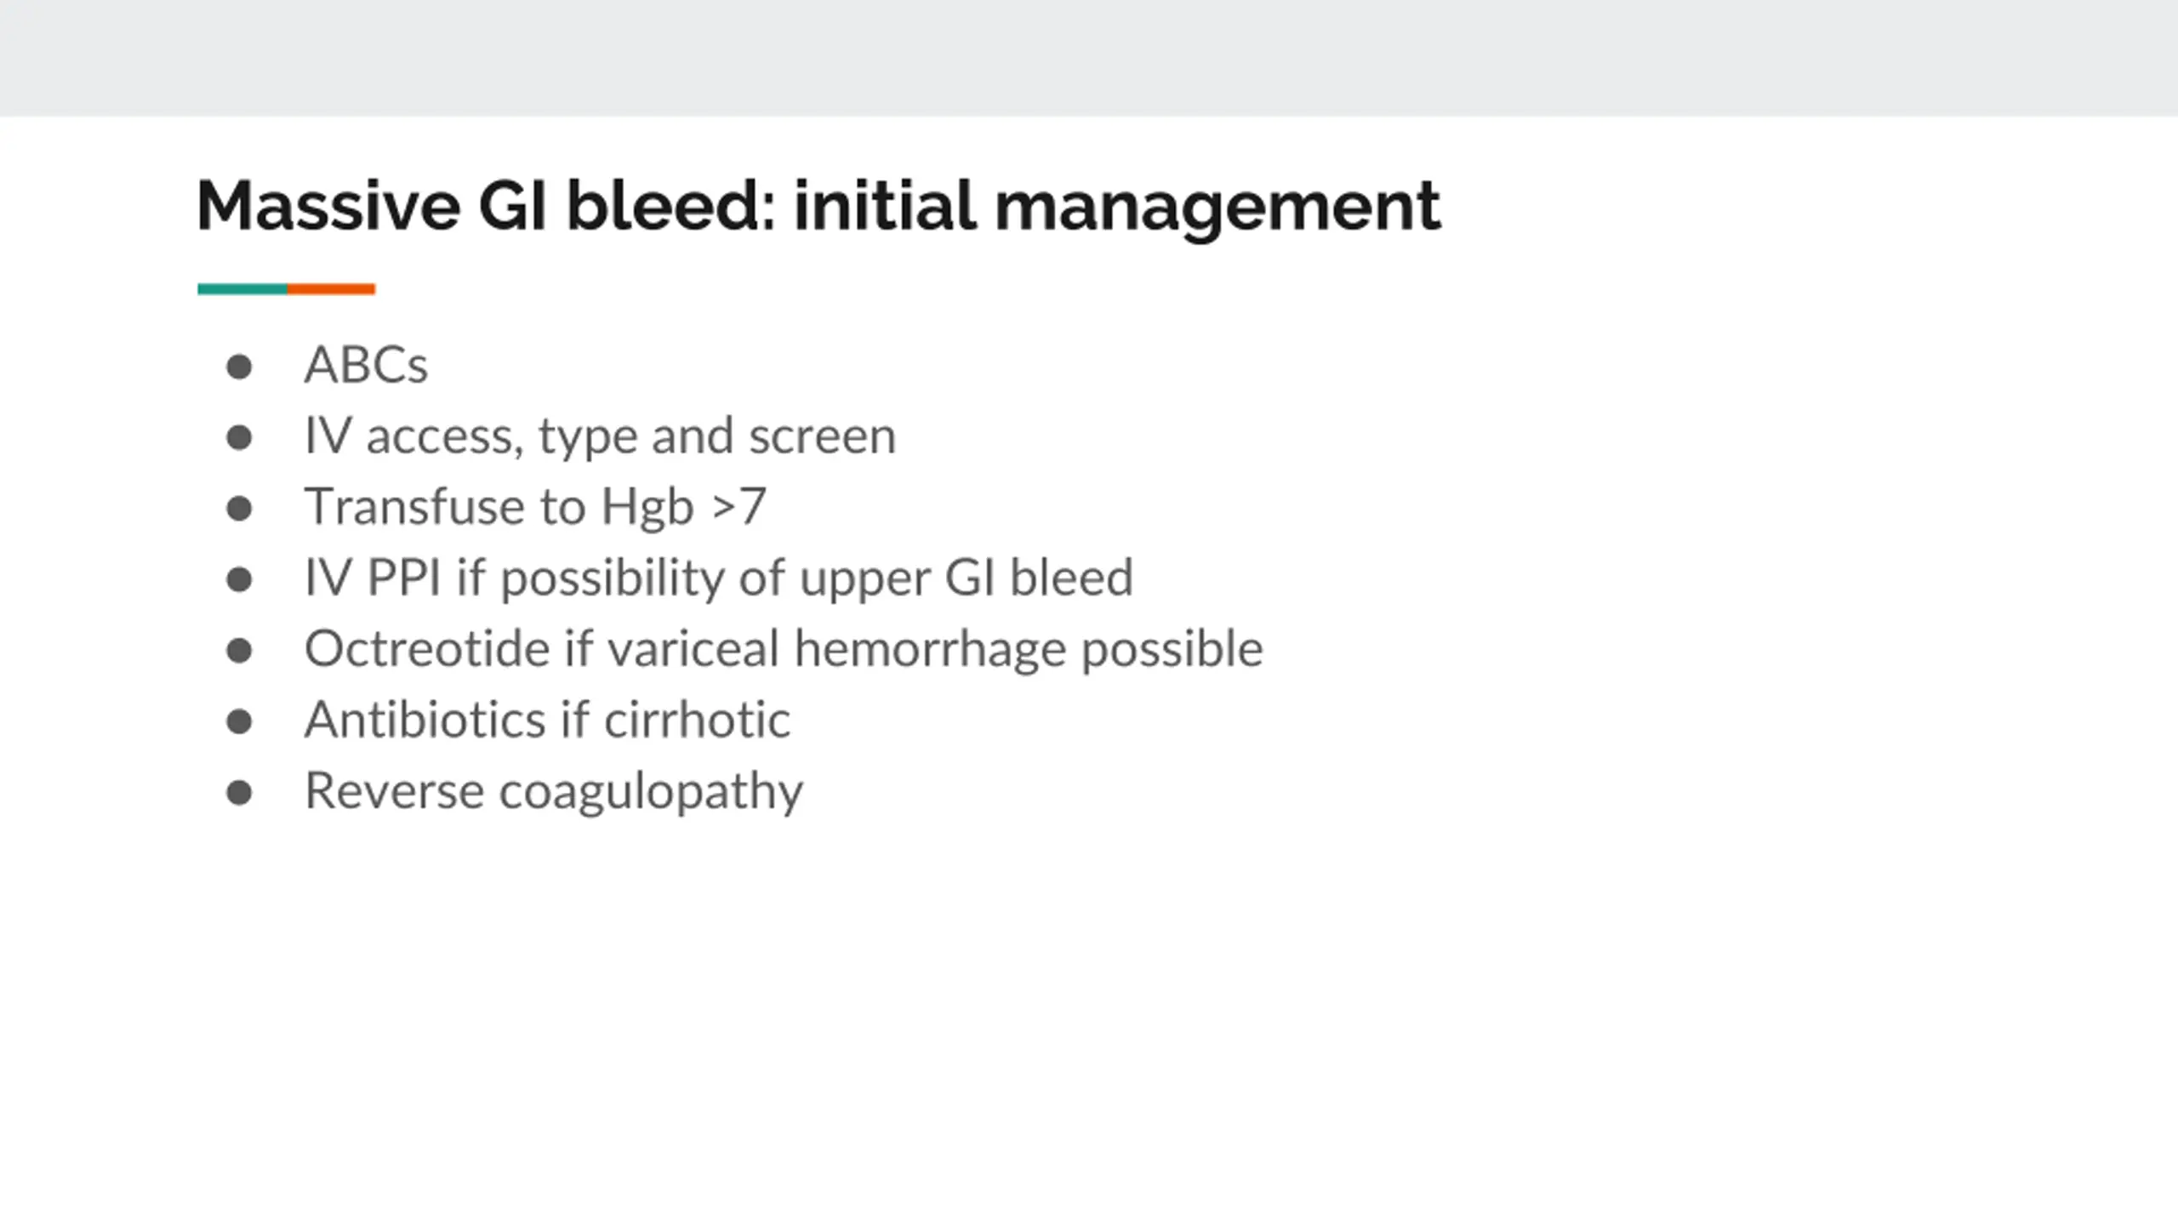Select the Reverse coagulopathy line
Screen dimensions: 2178x1225
click(x=554, y=792)
